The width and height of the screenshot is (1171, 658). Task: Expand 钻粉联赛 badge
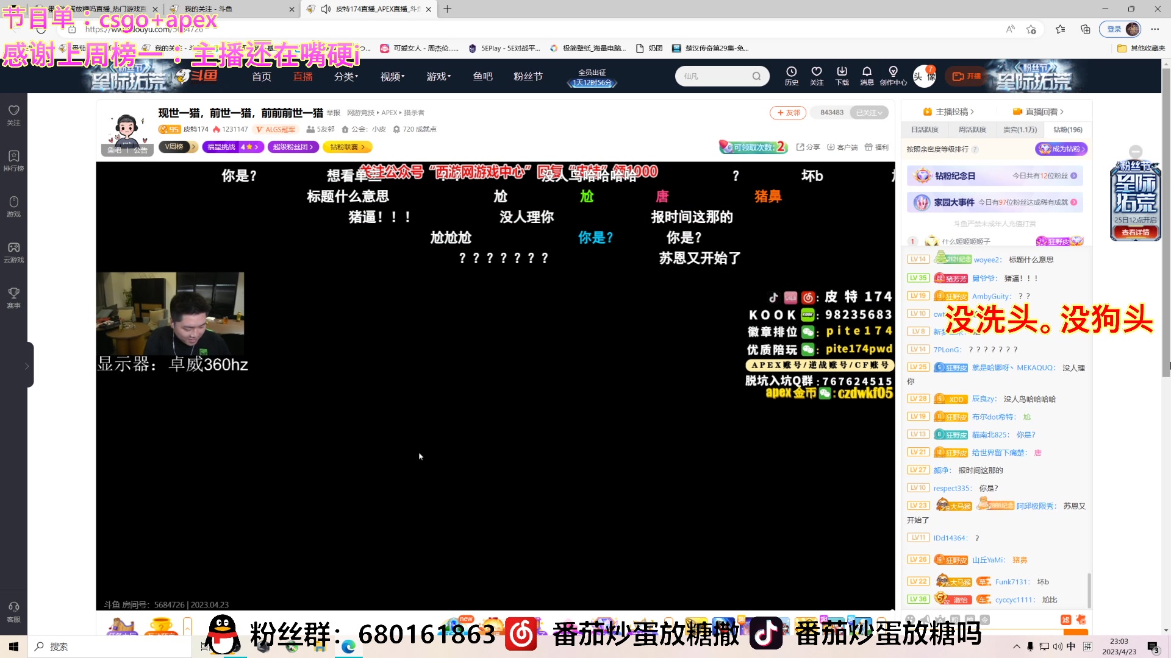coord(347,147)
